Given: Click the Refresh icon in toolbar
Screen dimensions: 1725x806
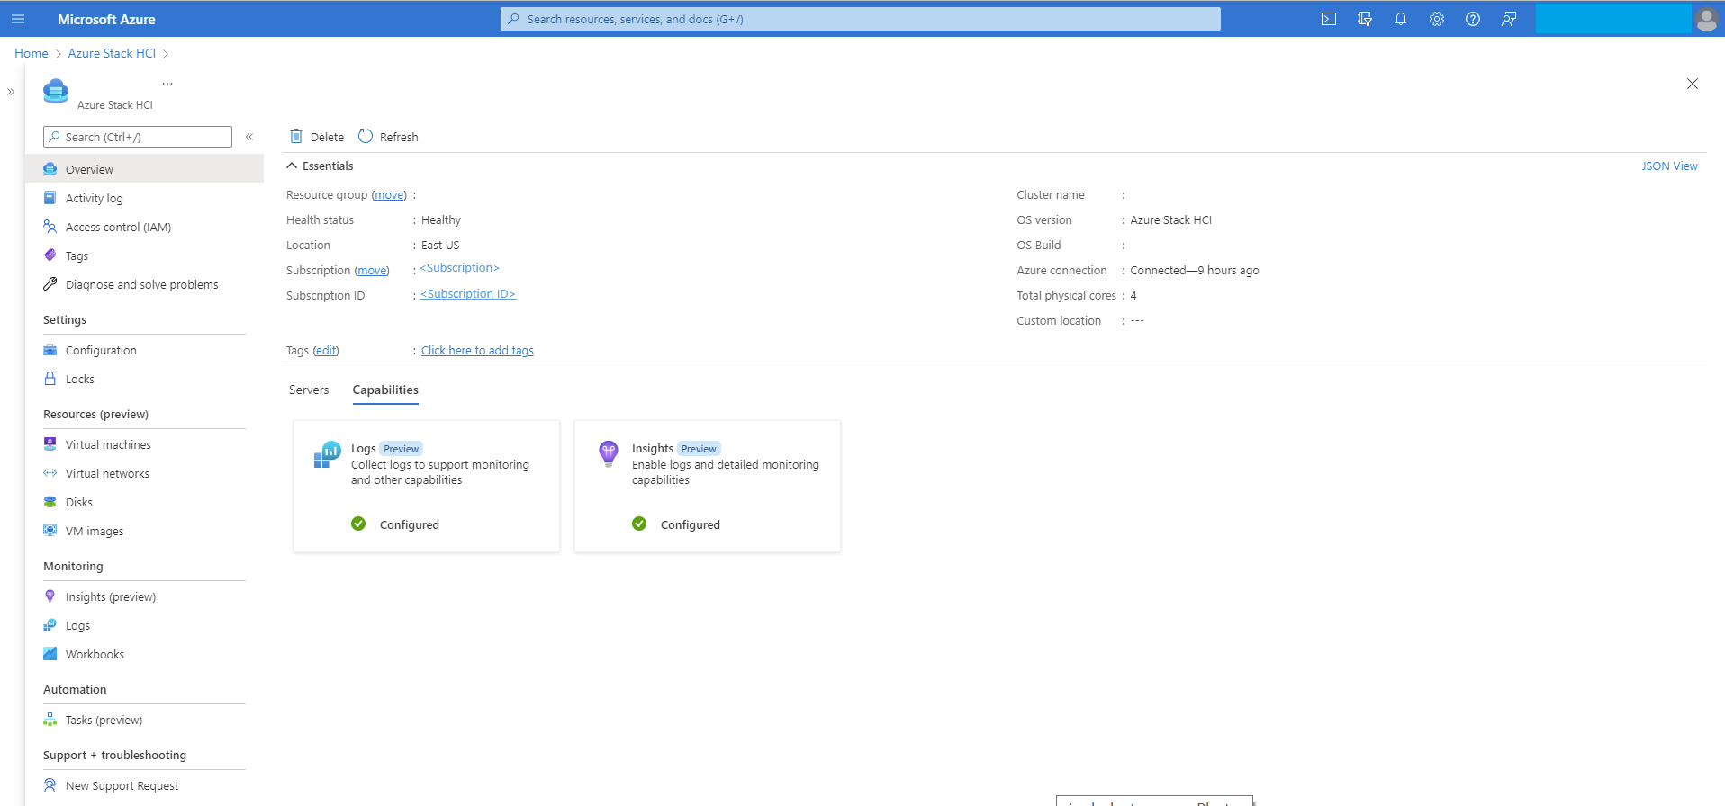Looking at the screenshot, I should (366, 137).
